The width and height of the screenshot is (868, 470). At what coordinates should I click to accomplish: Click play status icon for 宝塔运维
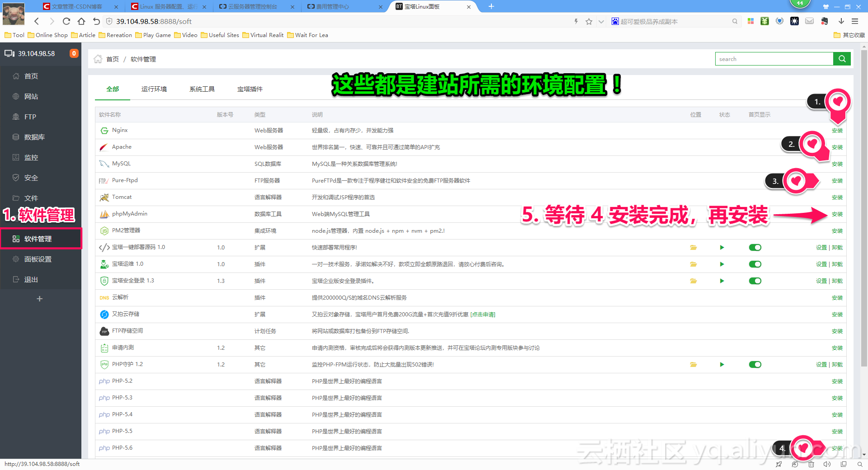pos(722,264)
